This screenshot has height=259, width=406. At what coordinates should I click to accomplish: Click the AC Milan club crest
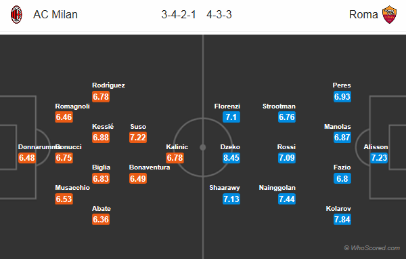click(x=16, y=15)
